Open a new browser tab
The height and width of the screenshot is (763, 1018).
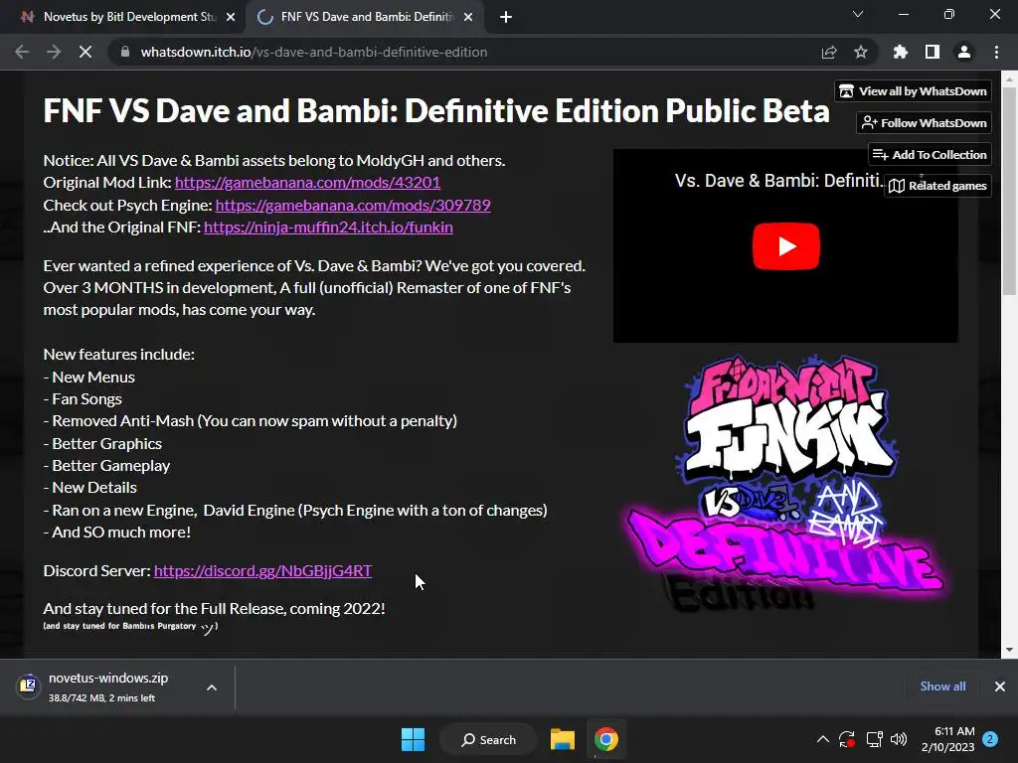[x=506, y=17]
